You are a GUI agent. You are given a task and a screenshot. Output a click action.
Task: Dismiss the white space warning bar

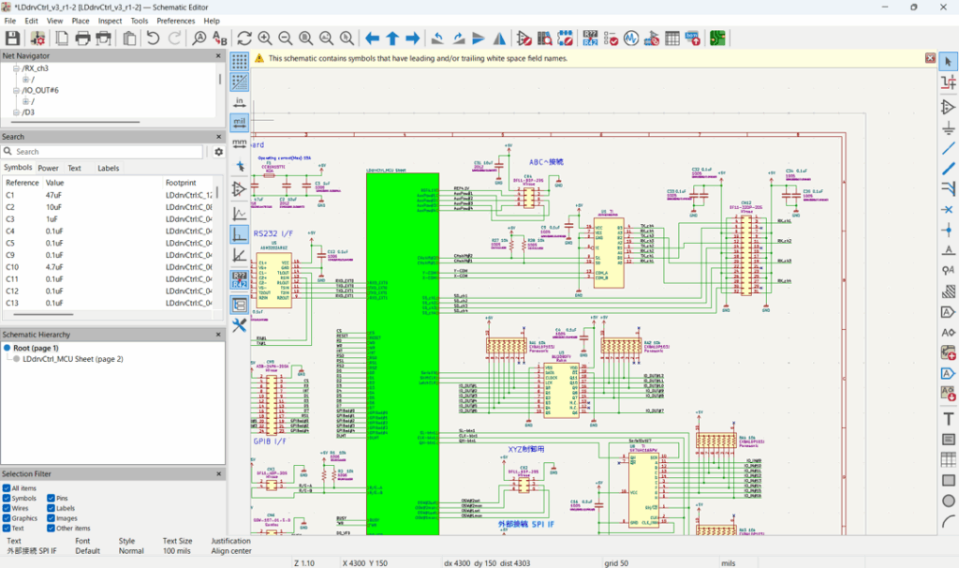pyautogui.click(x=930, y=58)
